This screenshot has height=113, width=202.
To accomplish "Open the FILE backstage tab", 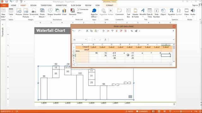I will [x=4, y=5].
